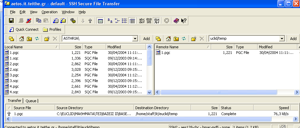Open the File menu
Image resolution: width=300 pixels, height=128 pixels.
pyautogui.click(x=13, y=12)
